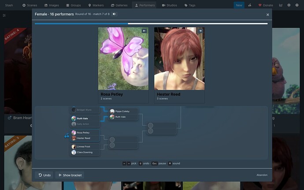Click the Abandon link
The width and height of the screenshot is (304, 190).
262,175
